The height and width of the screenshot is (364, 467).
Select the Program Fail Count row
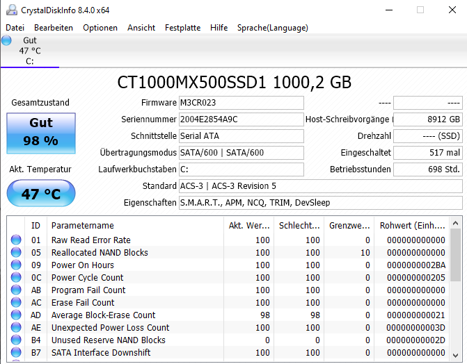pos(228,290)
